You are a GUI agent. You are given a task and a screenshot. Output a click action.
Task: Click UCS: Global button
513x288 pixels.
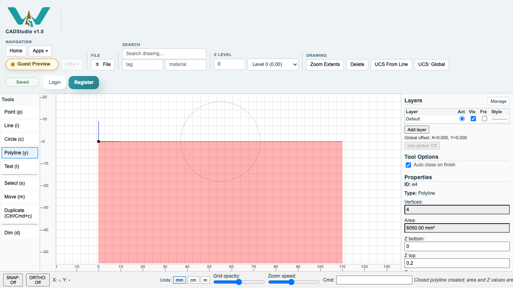click(432, 64)
